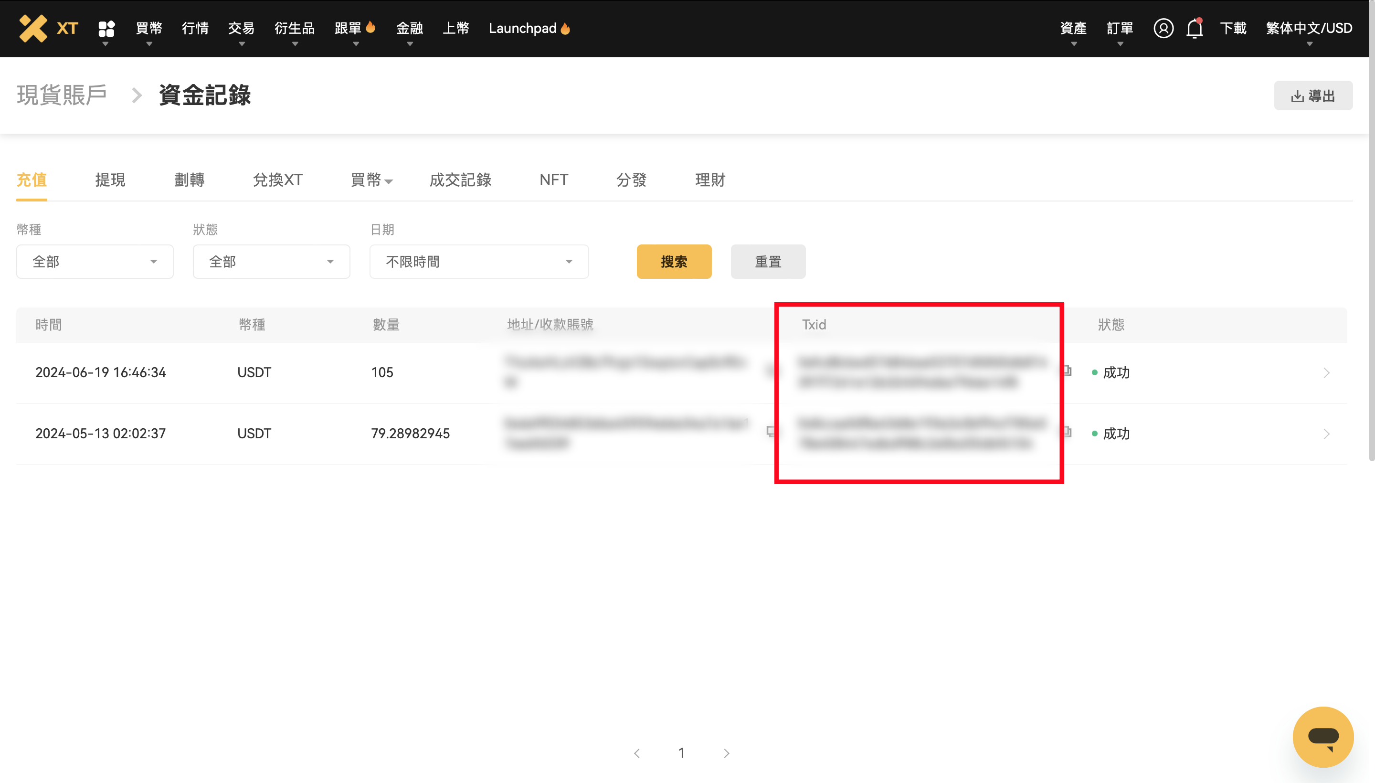This screenshot has height=783, width=1375.
Task: Switch to the NFT records tab
Action: tap(553, 180)
